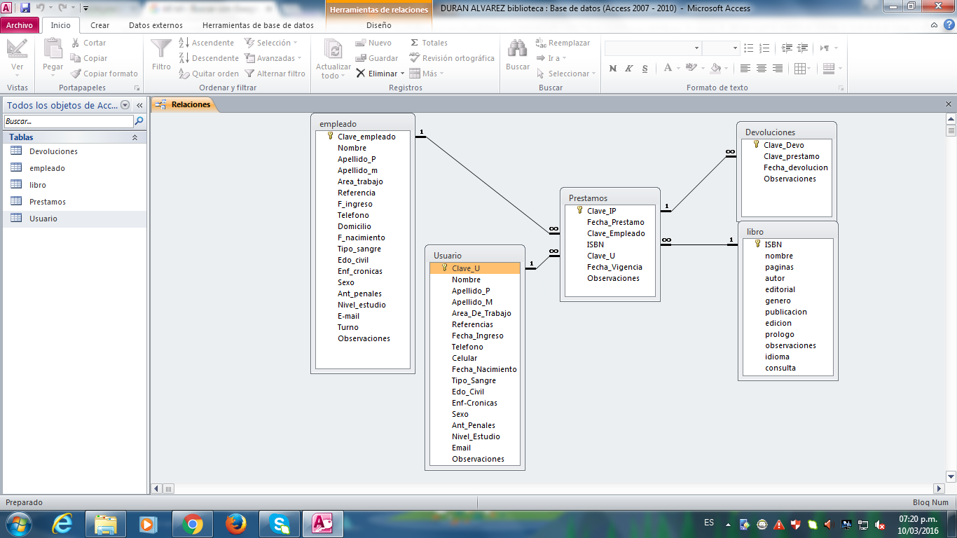Toggle bold text formatting
The width and height of the screenshot is (957, 538).
coord(613,69)
